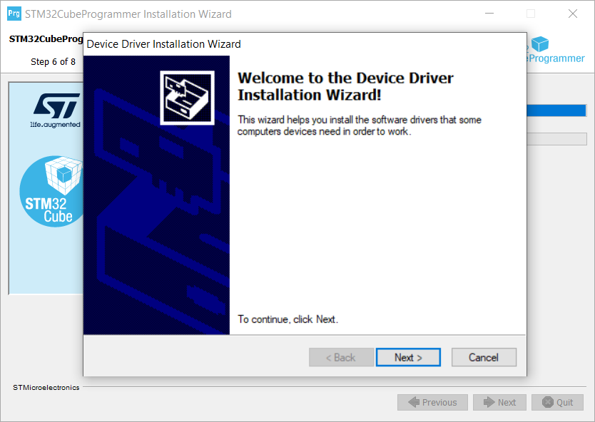Click the Prg icon in the title bar
This screenshot has width=595, height=422.
point(14,14)
